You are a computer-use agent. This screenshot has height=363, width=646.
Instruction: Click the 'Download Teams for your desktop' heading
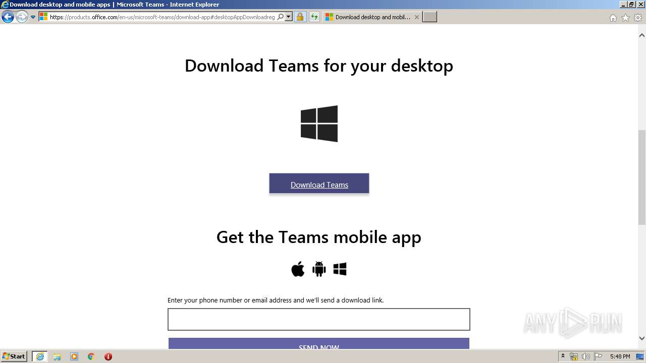319,66
